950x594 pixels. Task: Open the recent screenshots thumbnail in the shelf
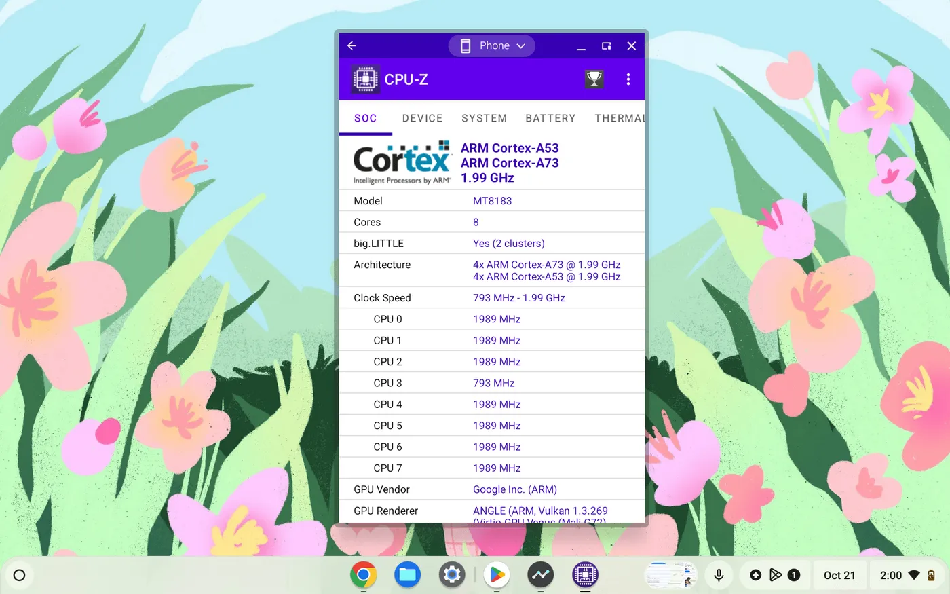click(670, 576)
